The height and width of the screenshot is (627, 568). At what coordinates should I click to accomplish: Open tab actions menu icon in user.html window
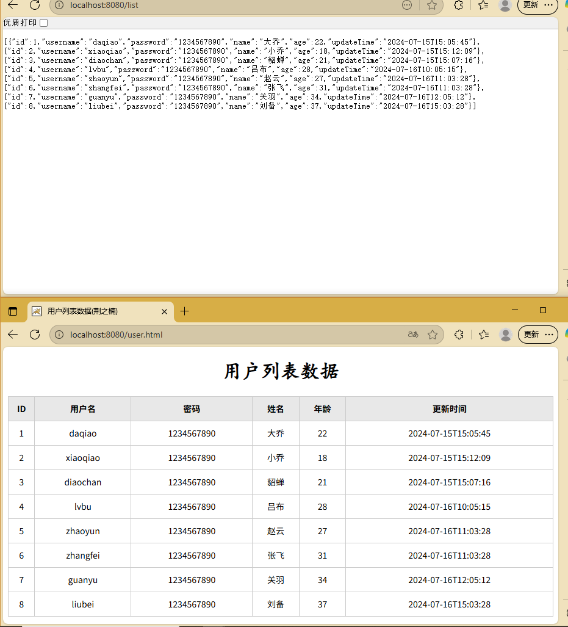13,311
